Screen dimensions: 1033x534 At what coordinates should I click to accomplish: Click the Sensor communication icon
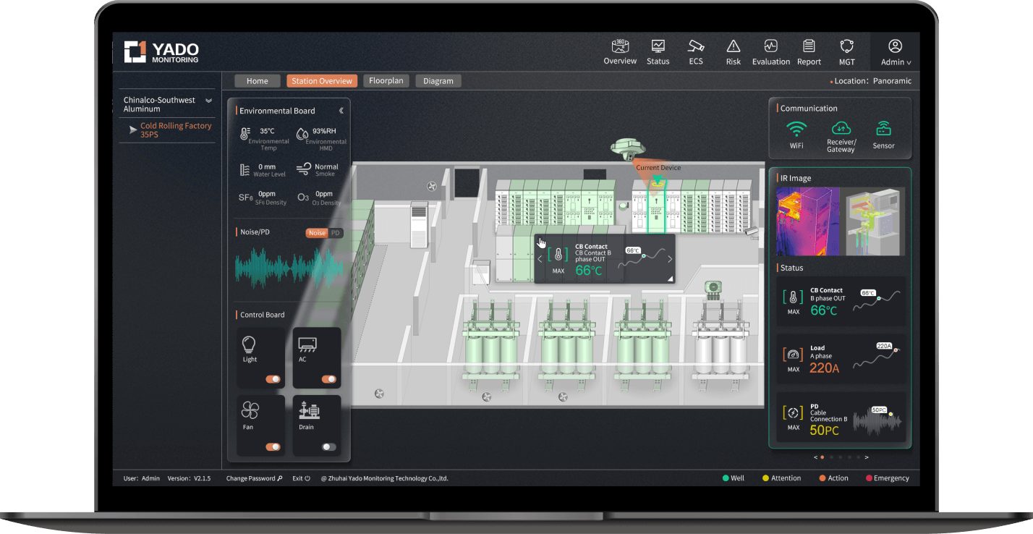pos(883,129)
